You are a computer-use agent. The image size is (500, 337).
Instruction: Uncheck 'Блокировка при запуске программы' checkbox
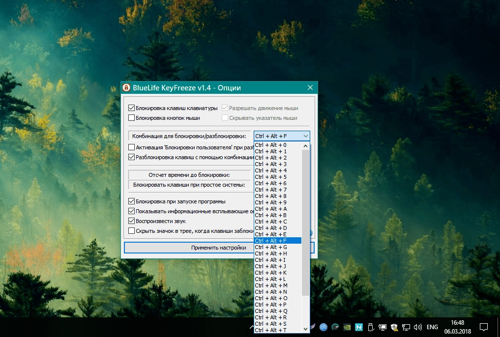[x=131, y=201]
